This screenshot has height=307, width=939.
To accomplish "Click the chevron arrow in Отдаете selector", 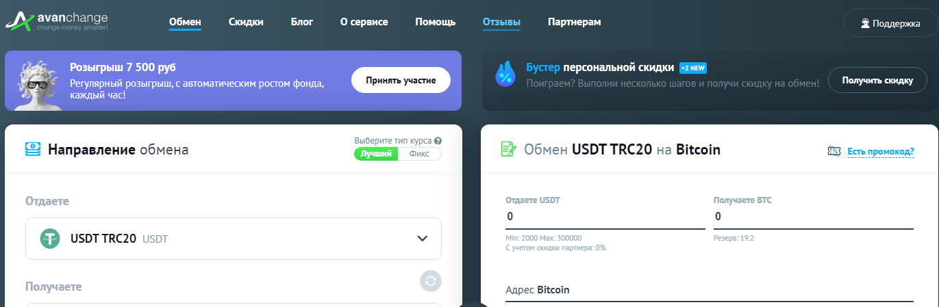I will point(423,239).
